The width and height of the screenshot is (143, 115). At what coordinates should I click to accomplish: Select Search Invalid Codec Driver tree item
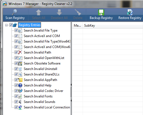tap(43, 91)
